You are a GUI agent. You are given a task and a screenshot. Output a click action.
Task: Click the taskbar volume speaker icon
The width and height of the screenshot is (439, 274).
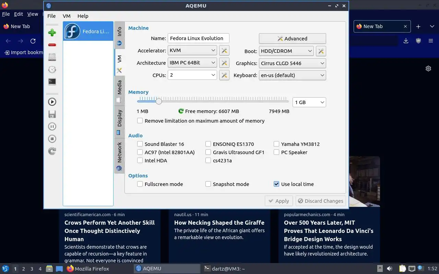390,269
